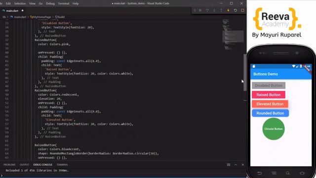Screen dimensions: 316x178
Task: Tap the green Circular Button
Action: click(274, 129)
